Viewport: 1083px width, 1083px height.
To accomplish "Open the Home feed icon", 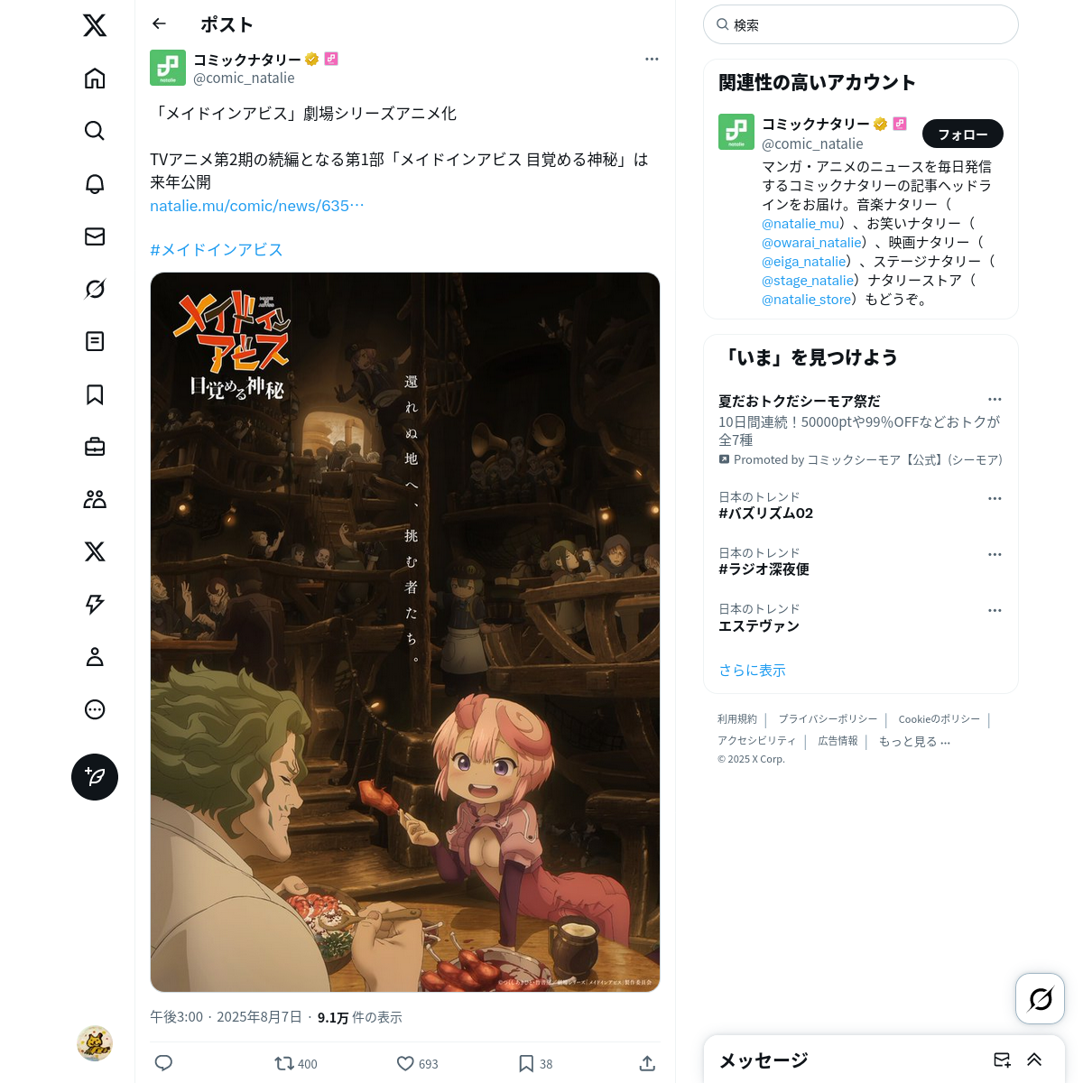I will point(95,79).
